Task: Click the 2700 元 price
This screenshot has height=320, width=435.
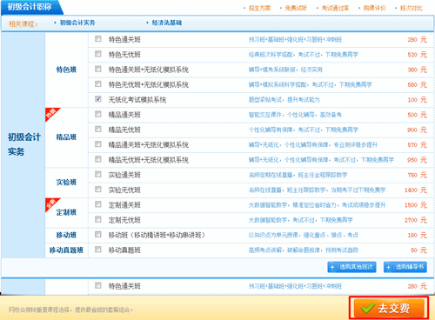Action: pyautogui.click(x=416, y=220)
